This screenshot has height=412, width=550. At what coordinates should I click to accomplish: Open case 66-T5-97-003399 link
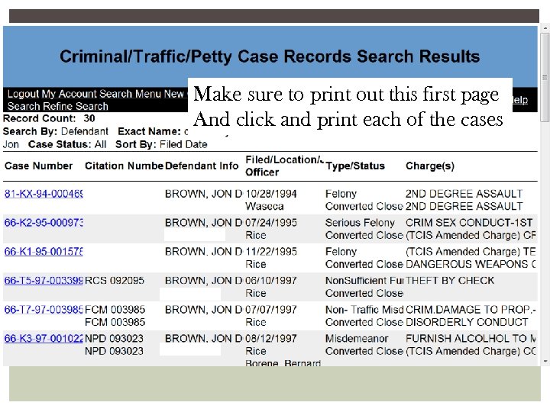[x=44, y=281]
